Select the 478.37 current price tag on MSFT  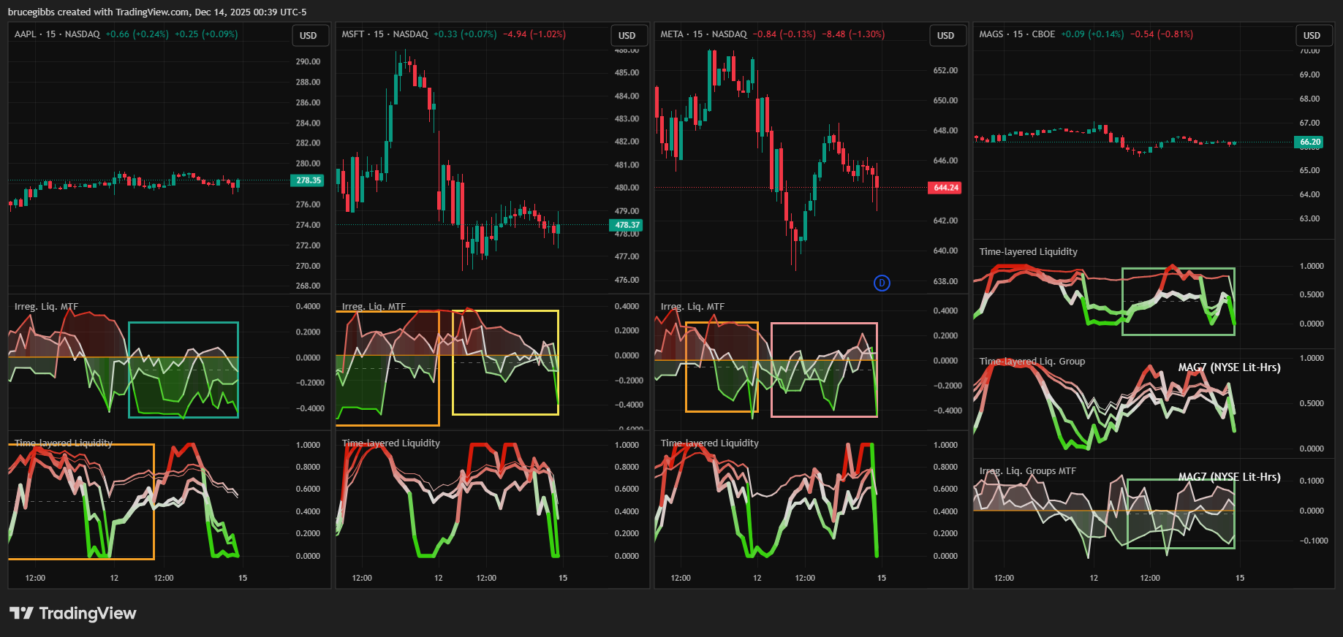pyautogui.click(x=627, y=225)
